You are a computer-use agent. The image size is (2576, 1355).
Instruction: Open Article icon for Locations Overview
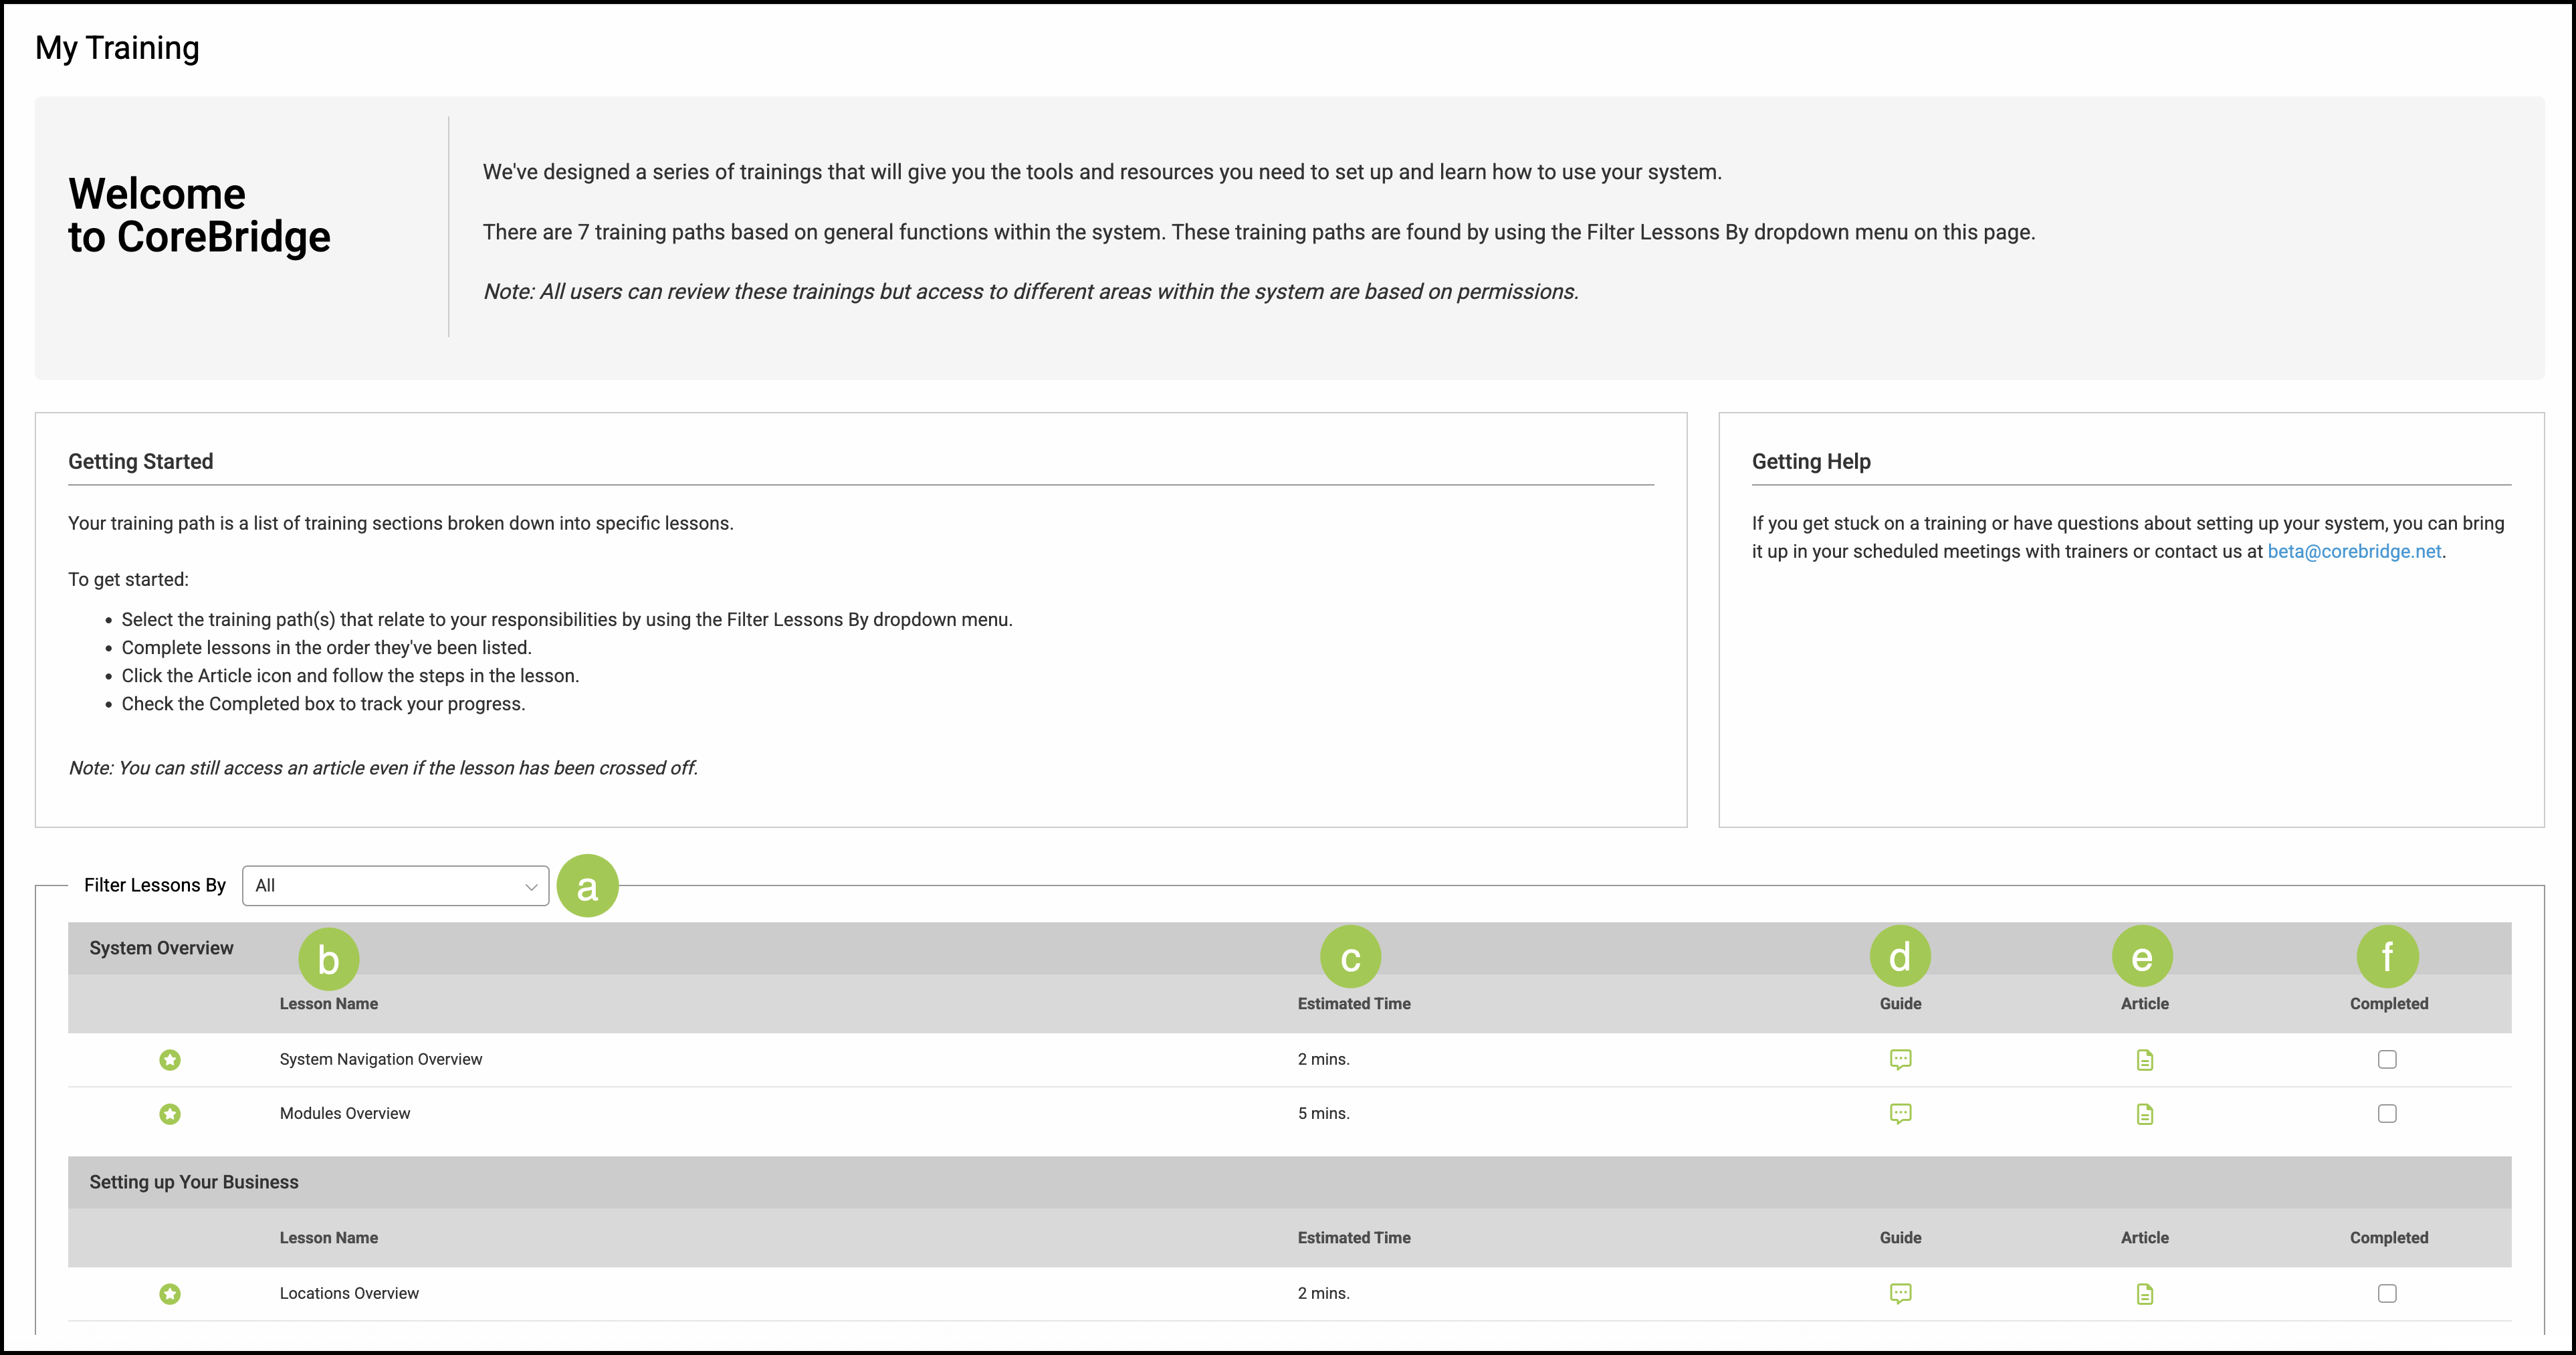[2144, 1294]
